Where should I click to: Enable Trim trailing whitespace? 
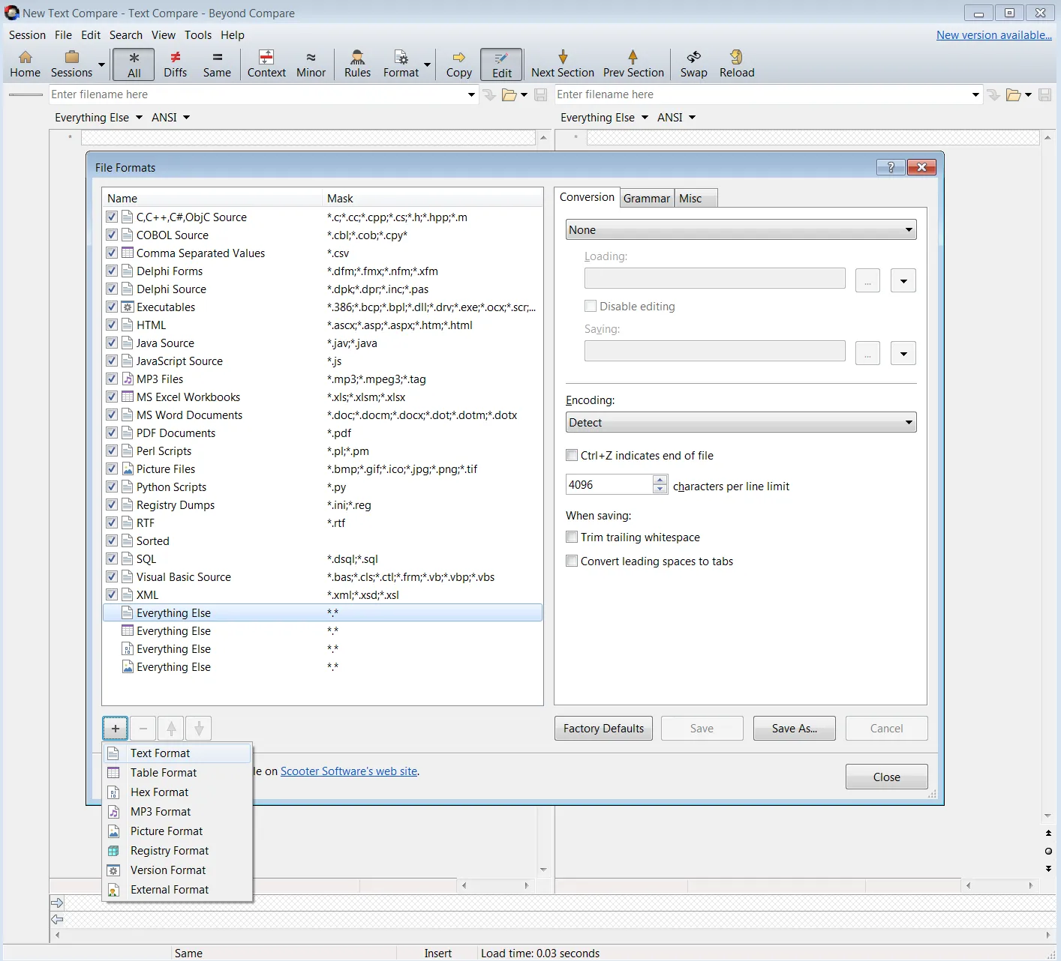point(572,537)
